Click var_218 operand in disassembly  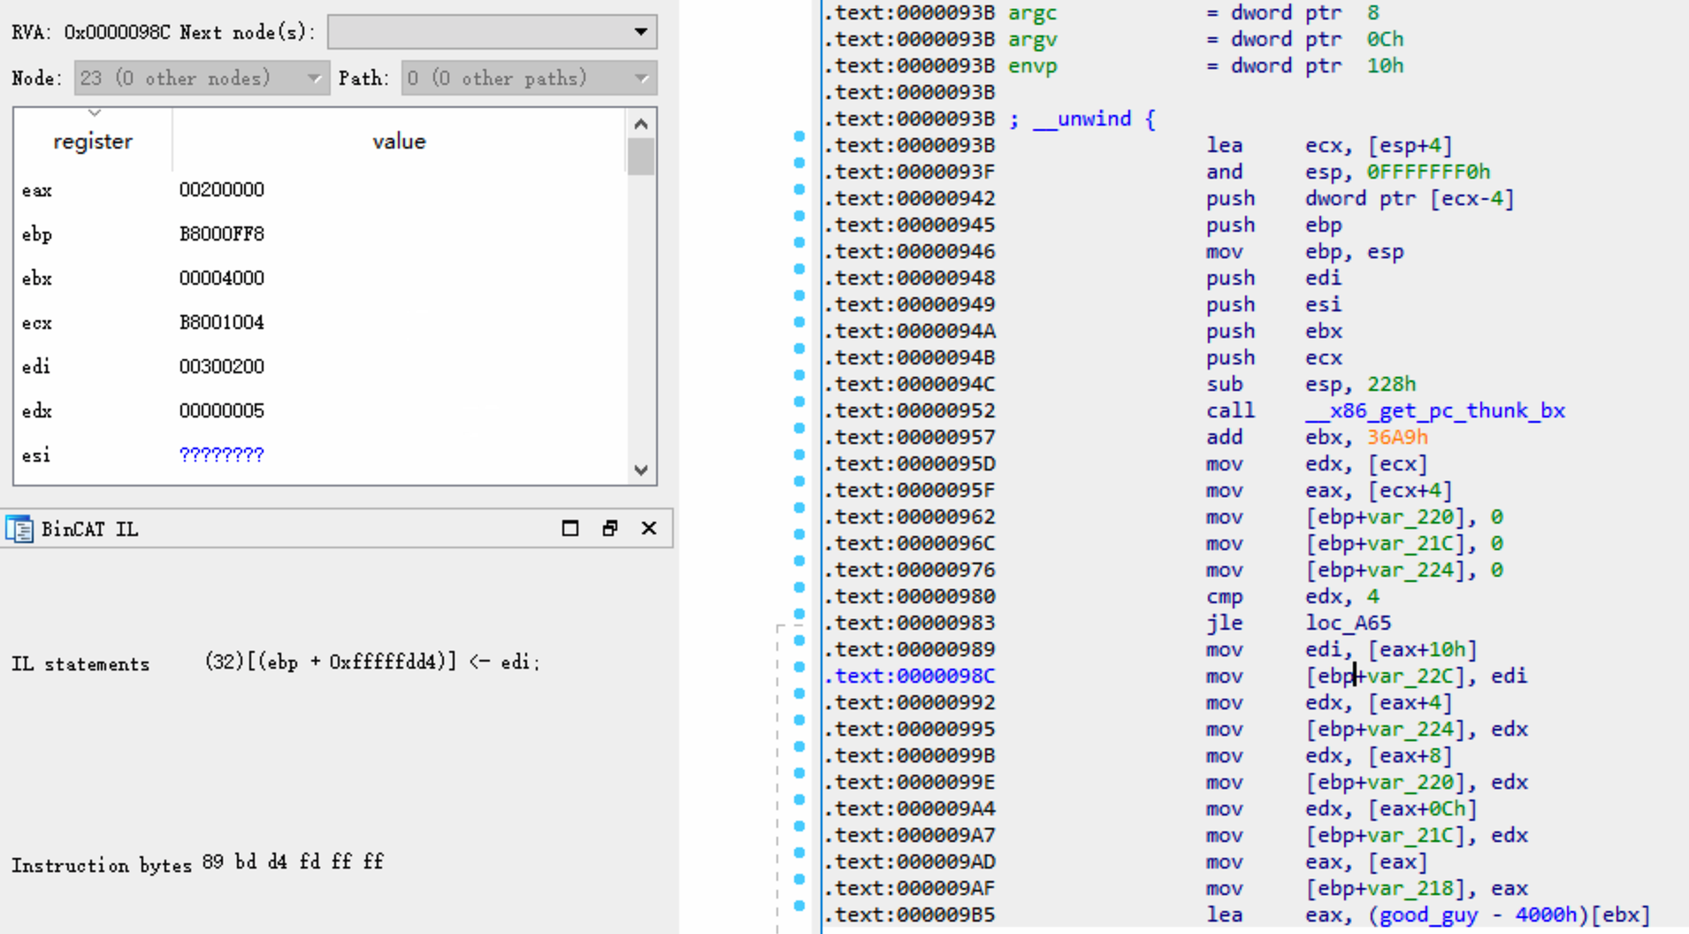[x=1410, y=888]
